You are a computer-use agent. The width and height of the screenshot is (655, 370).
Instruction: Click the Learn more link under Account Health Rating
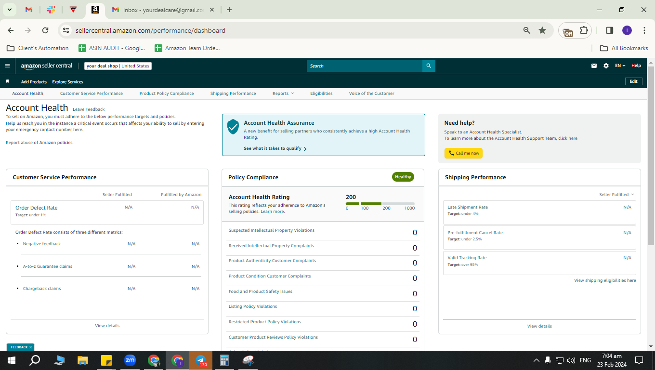click(x=273, y=211)
